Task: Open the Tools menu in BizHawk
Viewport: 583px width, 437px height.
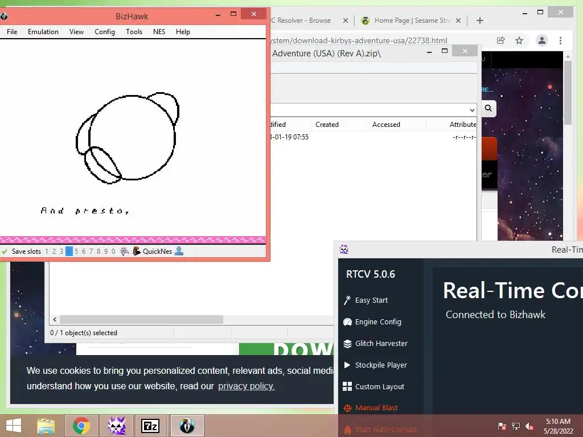Action: click(134, 32)
